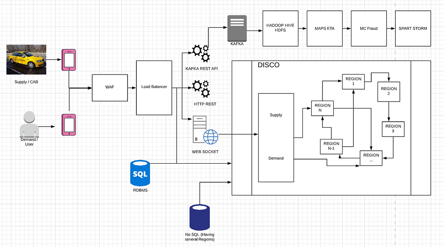The image size is (444, 247).
Task: Click the DISCO container title
Action: (x=268, y=65)
